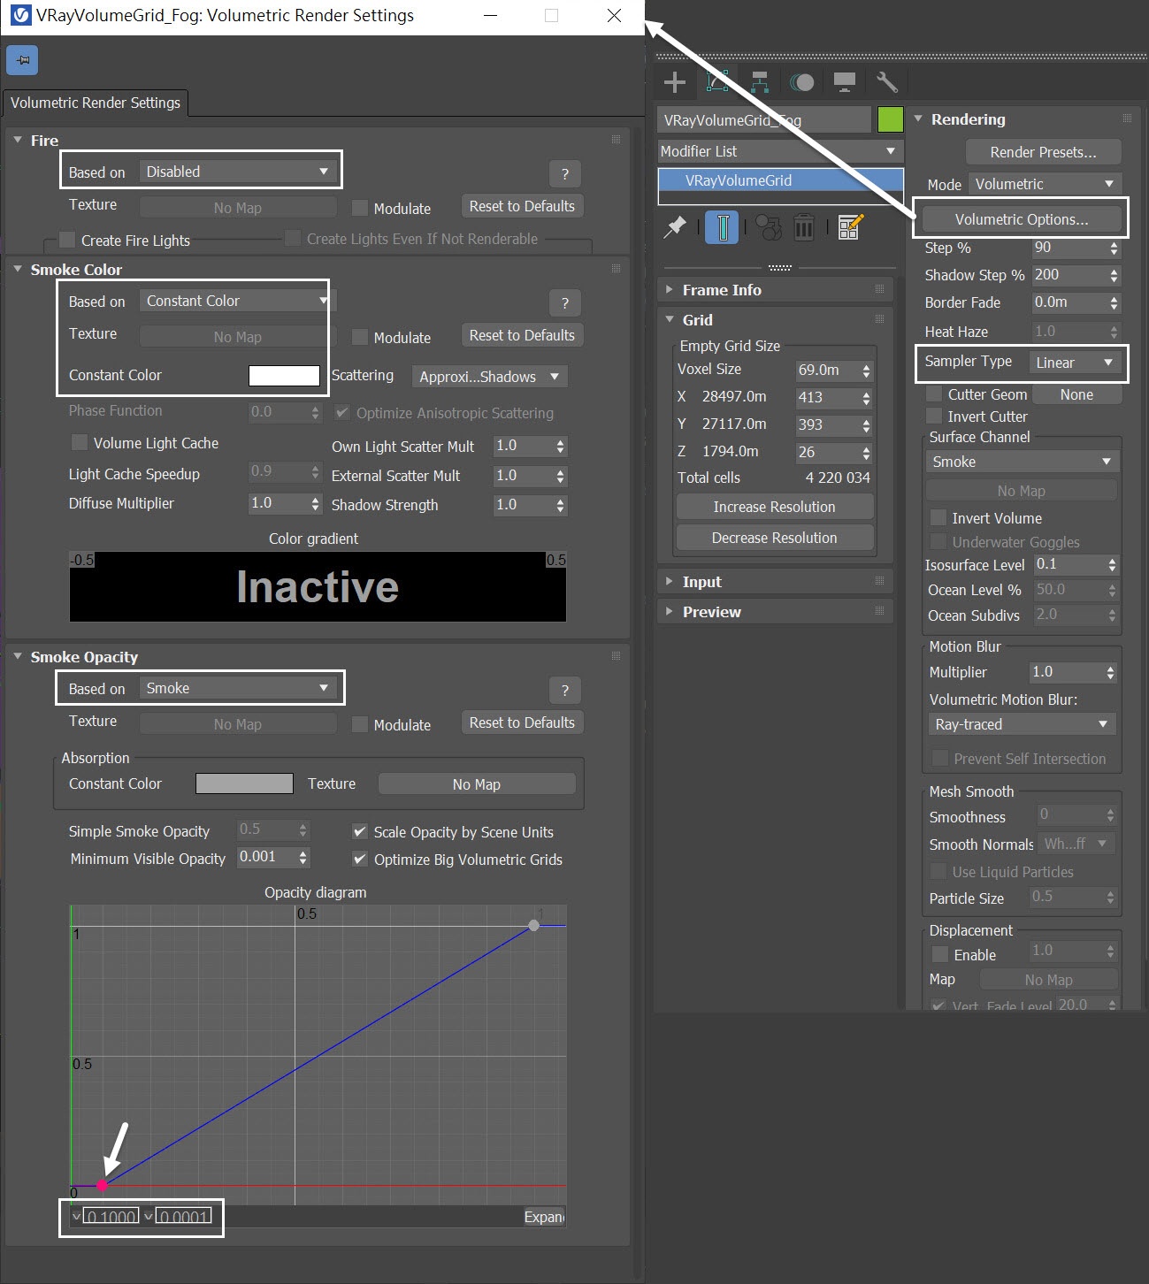The height and width of the screenshot is (1284, 1149).
Task: Open Smoke Opacity Based on dropdown
Action: coord(238,688)
